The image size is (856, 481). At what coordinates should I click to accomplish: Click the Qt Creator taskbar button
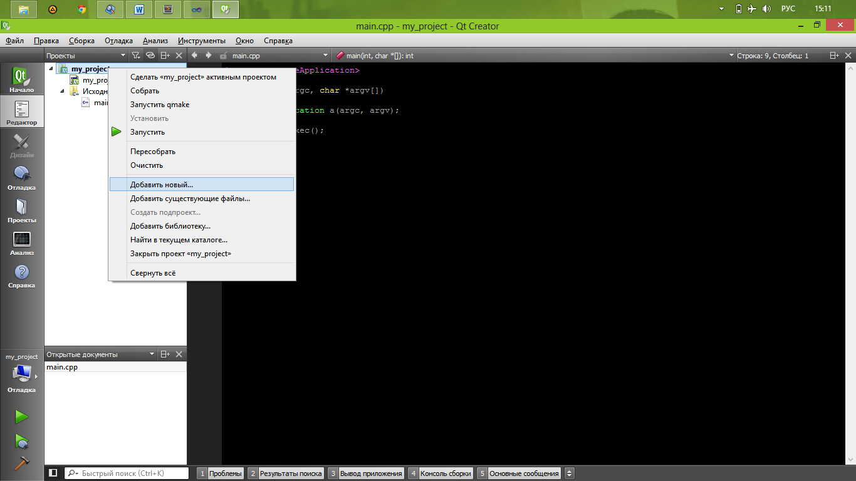coord(226,9)
